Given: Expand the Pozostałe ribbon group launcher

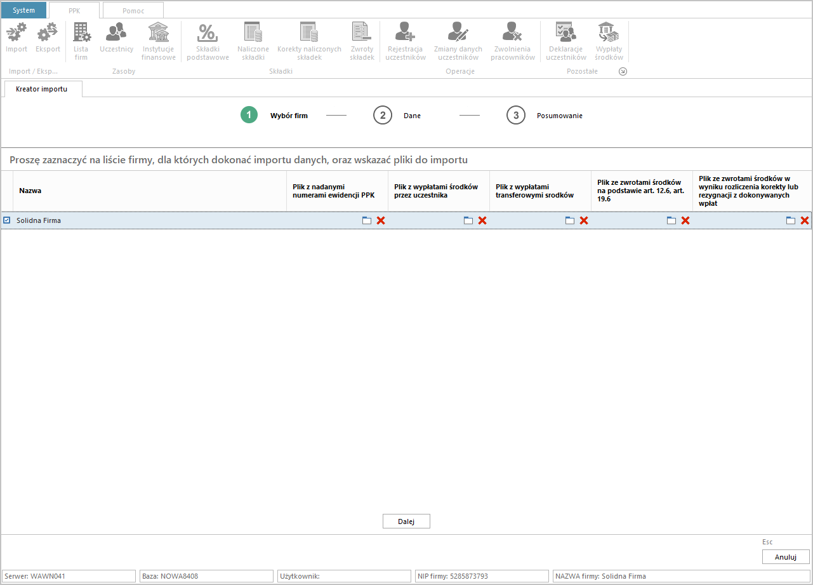Looking at the screenshot, I should [x=623, y=72].
